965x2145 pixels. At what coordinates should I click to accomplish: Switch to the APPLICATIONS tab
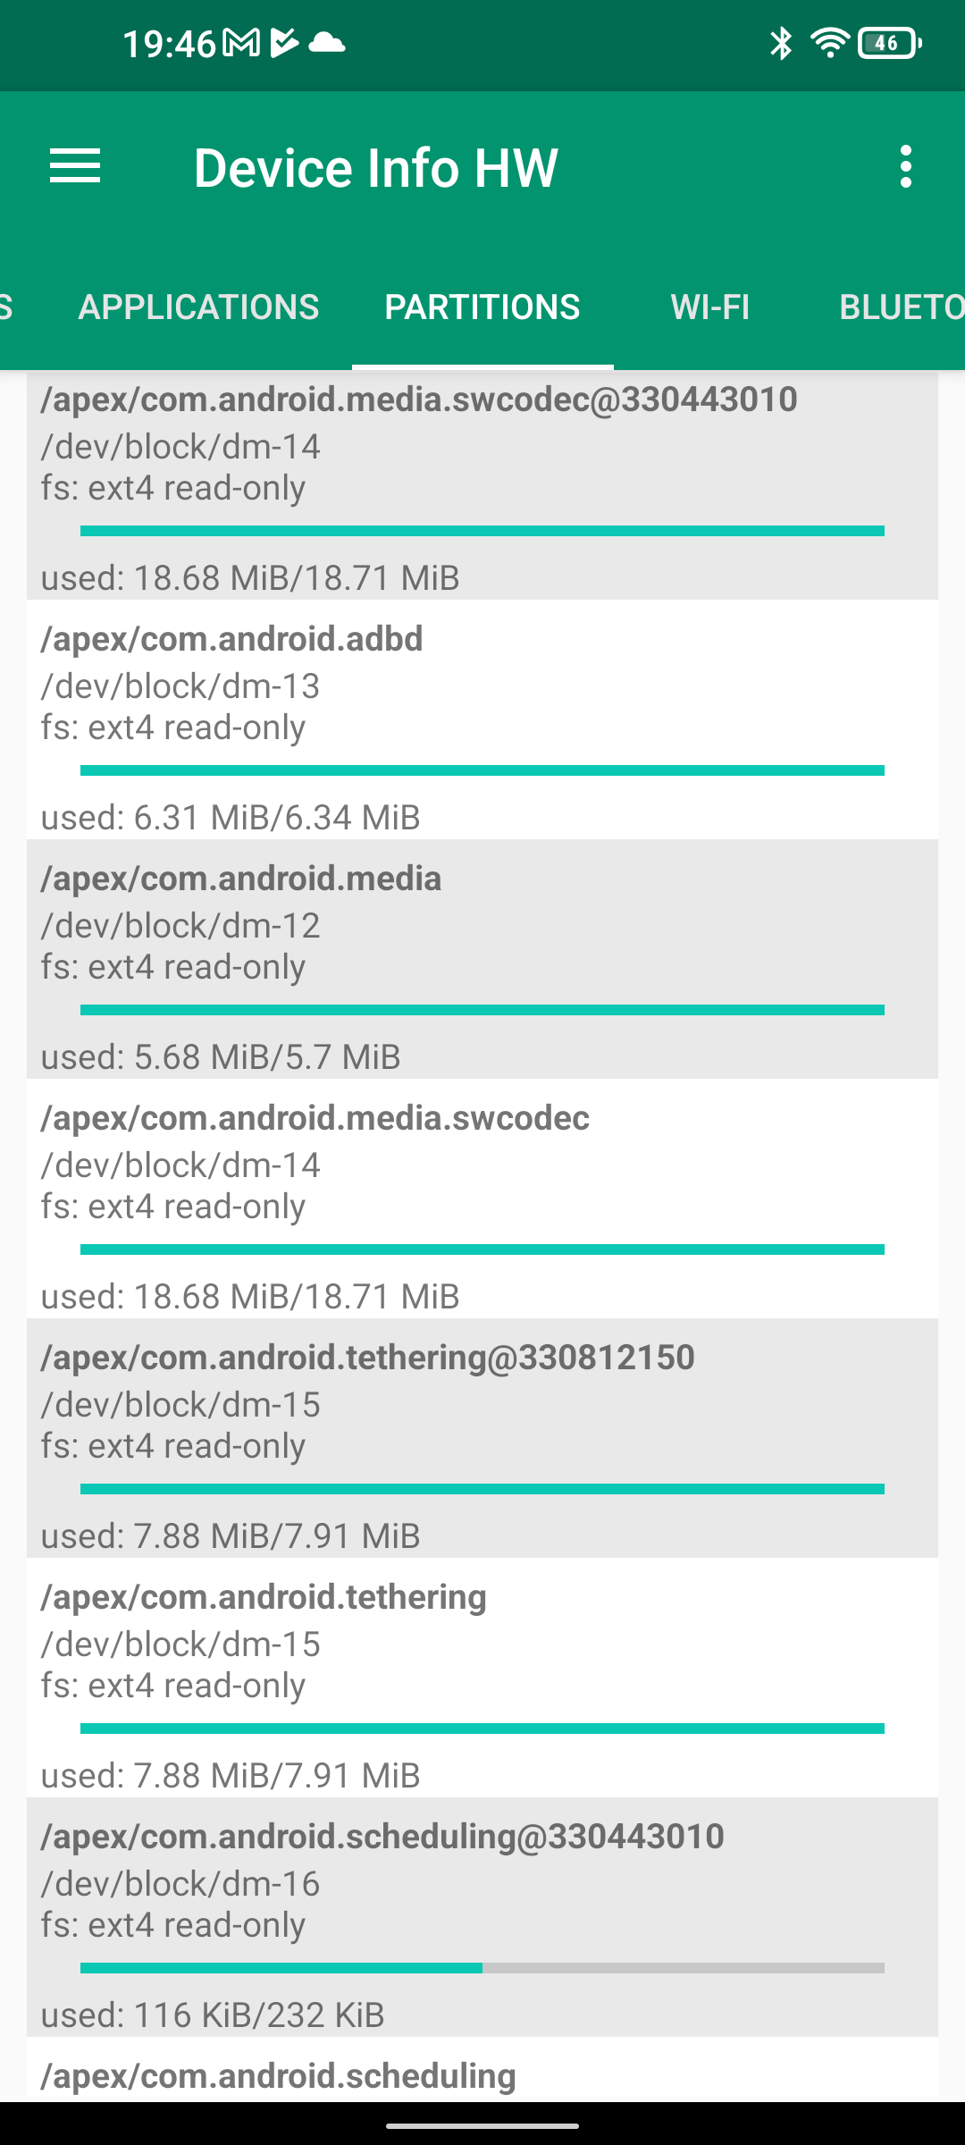pos(198,307)
